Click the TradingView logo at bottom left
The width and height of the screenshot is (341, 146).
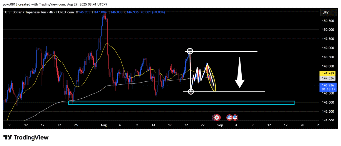[x=26, y=137]
